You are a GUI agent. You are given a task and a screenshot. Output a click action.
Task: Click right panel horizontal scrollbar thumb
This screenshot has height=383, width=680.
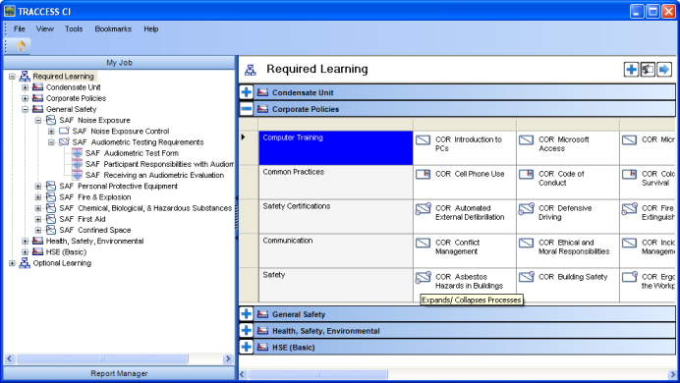tap(317, 374)
